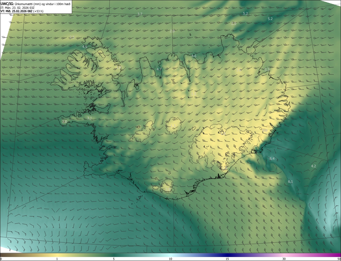341x261 pixels.
Task: Select the 2.9 value label
Action: [x=172, y=31]
